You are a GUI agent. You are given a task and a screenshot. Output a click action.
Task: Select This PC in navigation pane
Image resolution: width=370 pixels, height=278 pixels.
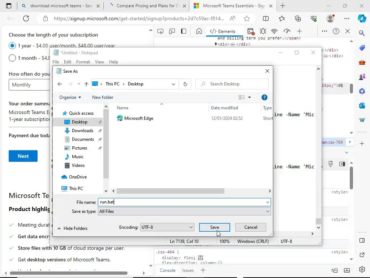pyautogui.click(x=72, y=188)
